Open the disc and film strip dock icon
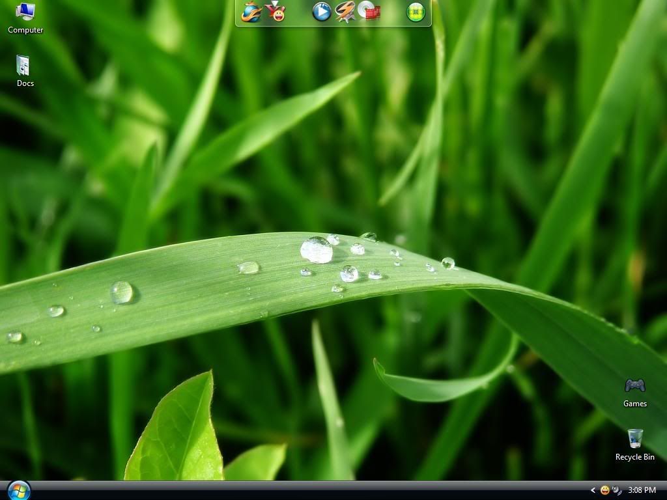The height and width of the screenshot is (500, 667). click(x=369, y=11)
